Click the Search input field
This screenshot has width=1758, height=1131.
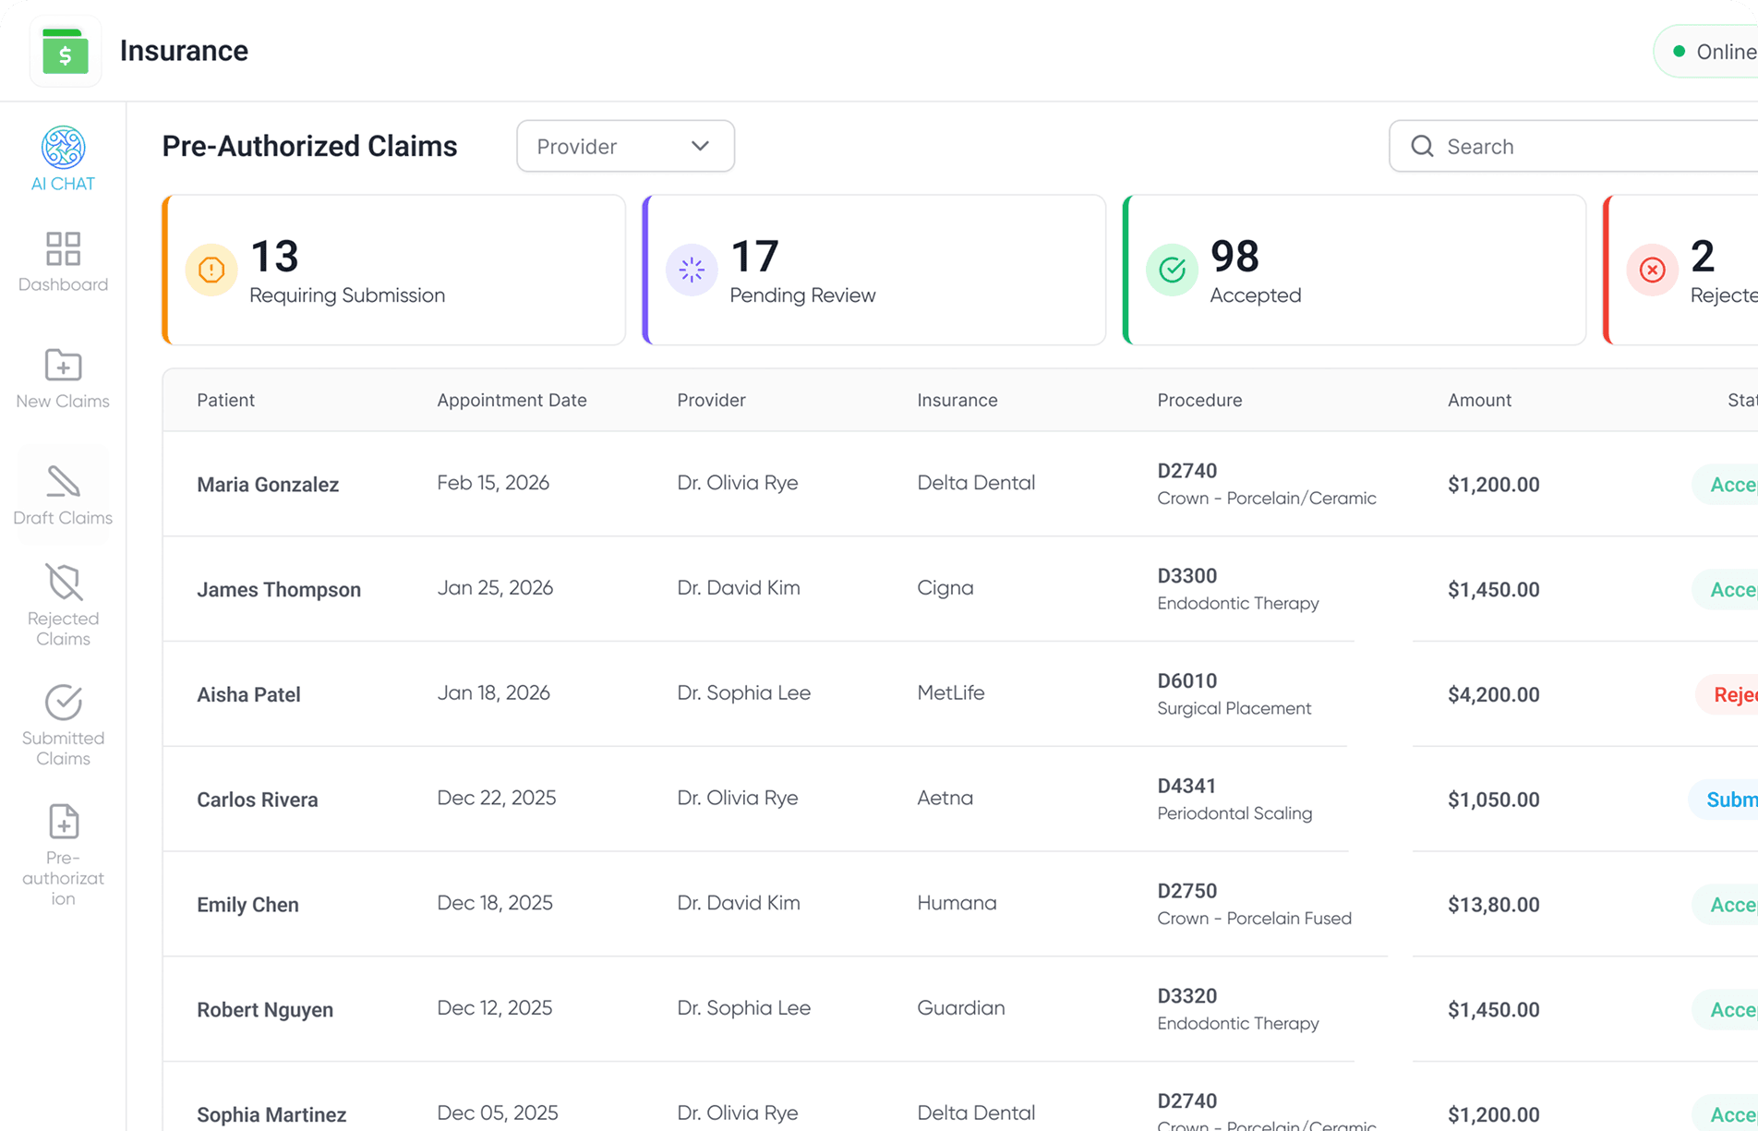tap(1588, 146)
